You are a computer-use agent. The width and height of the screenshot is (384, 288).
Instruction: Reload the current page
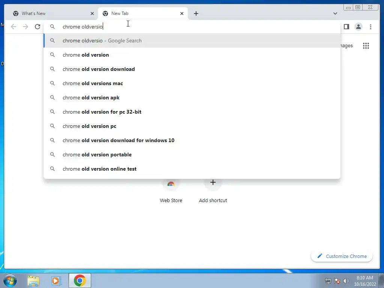tap(37, 27)
